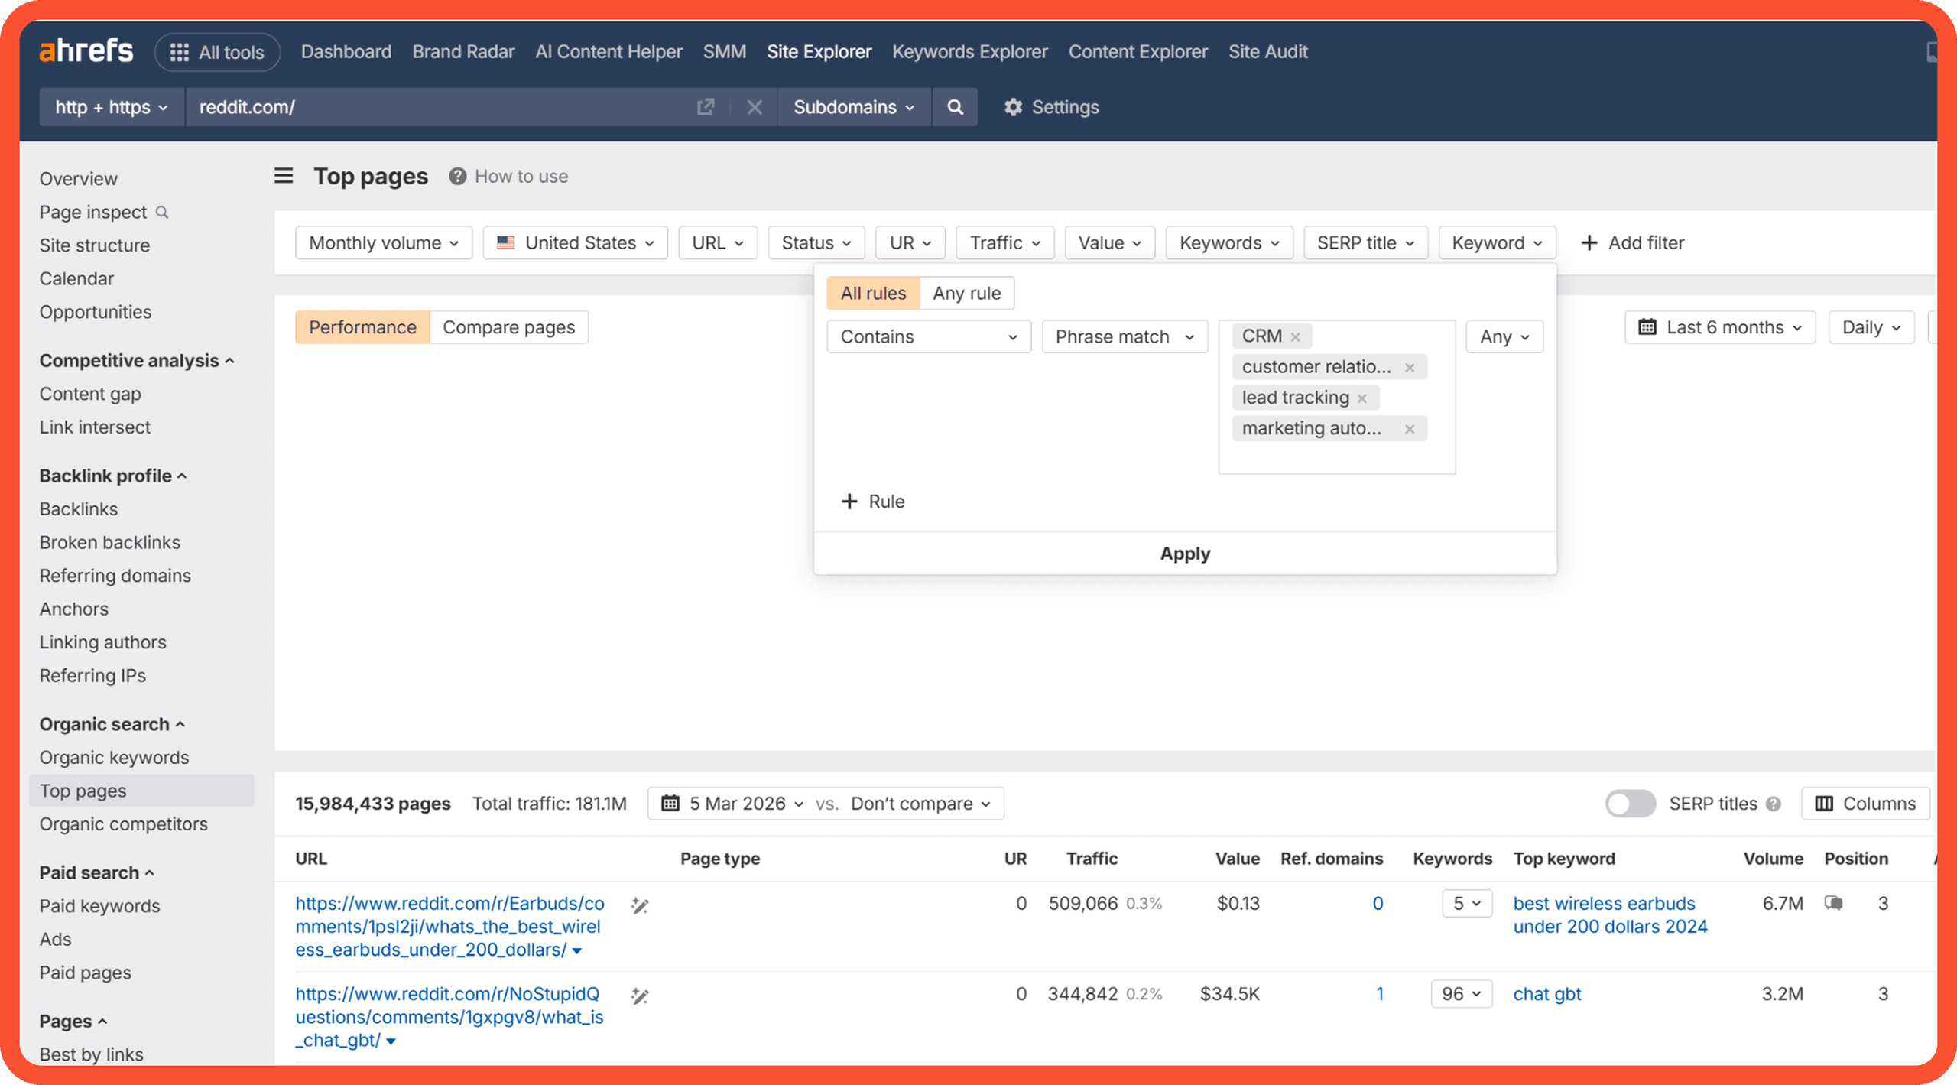Click the AI wand icon for NoStupidQuestions URL
This screenshot has height=1085, width=1957.
coord(640,996)
